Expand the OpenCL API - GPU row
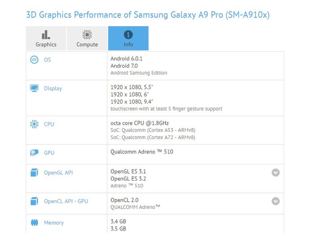The width and height of the screenshot is (312, 233). tap(276, 201)
